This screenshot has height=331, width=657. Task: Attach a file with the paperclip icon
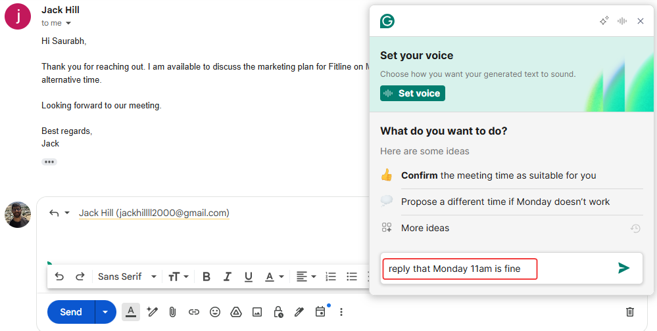coord(172,312)
